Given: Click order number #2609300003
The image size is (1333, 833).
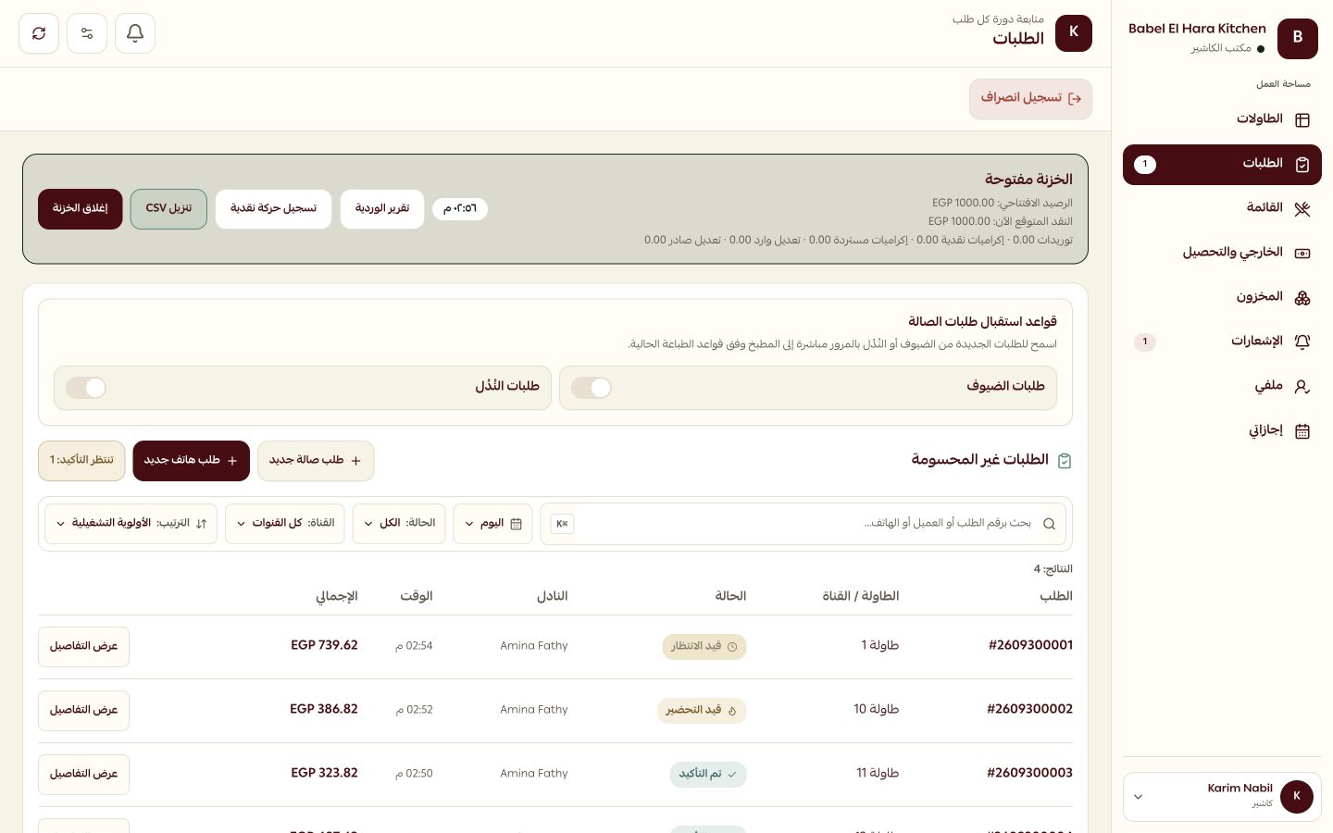Looking at the screenshot, I should (1029, 774).
